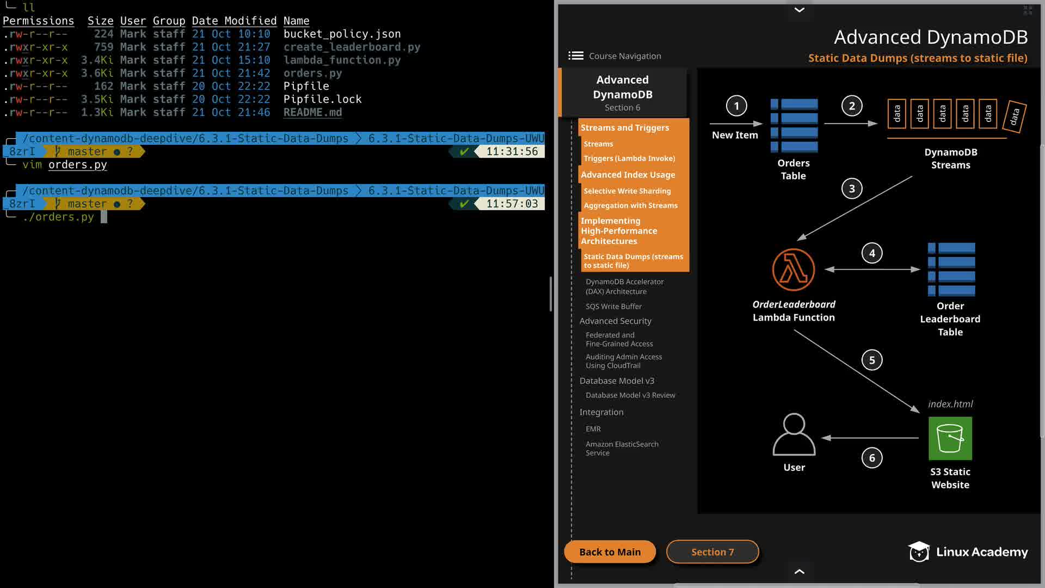Click the Back to Main button
The image size is (1045, 588).
(610, 552)
